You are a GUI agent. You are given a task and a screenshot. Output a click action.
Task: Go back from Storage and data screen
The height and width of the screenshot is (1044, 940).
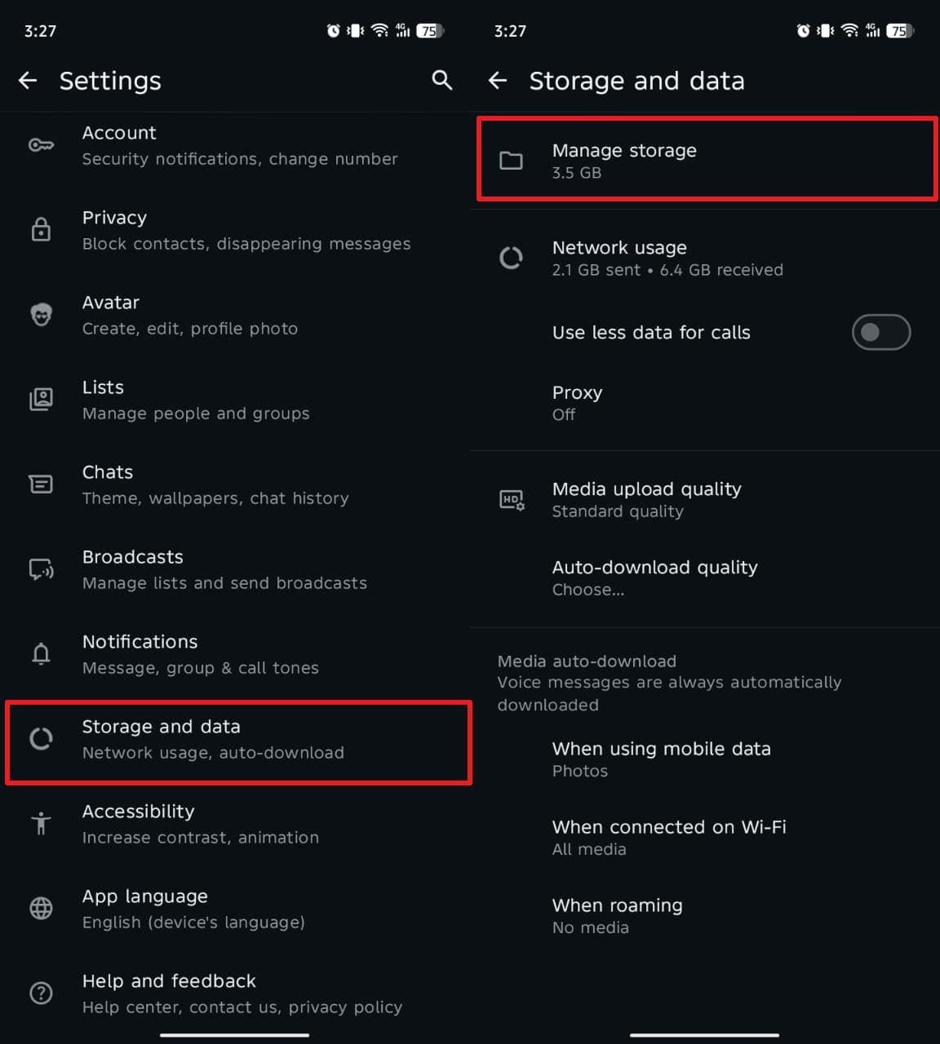click(x=498, y=80)
